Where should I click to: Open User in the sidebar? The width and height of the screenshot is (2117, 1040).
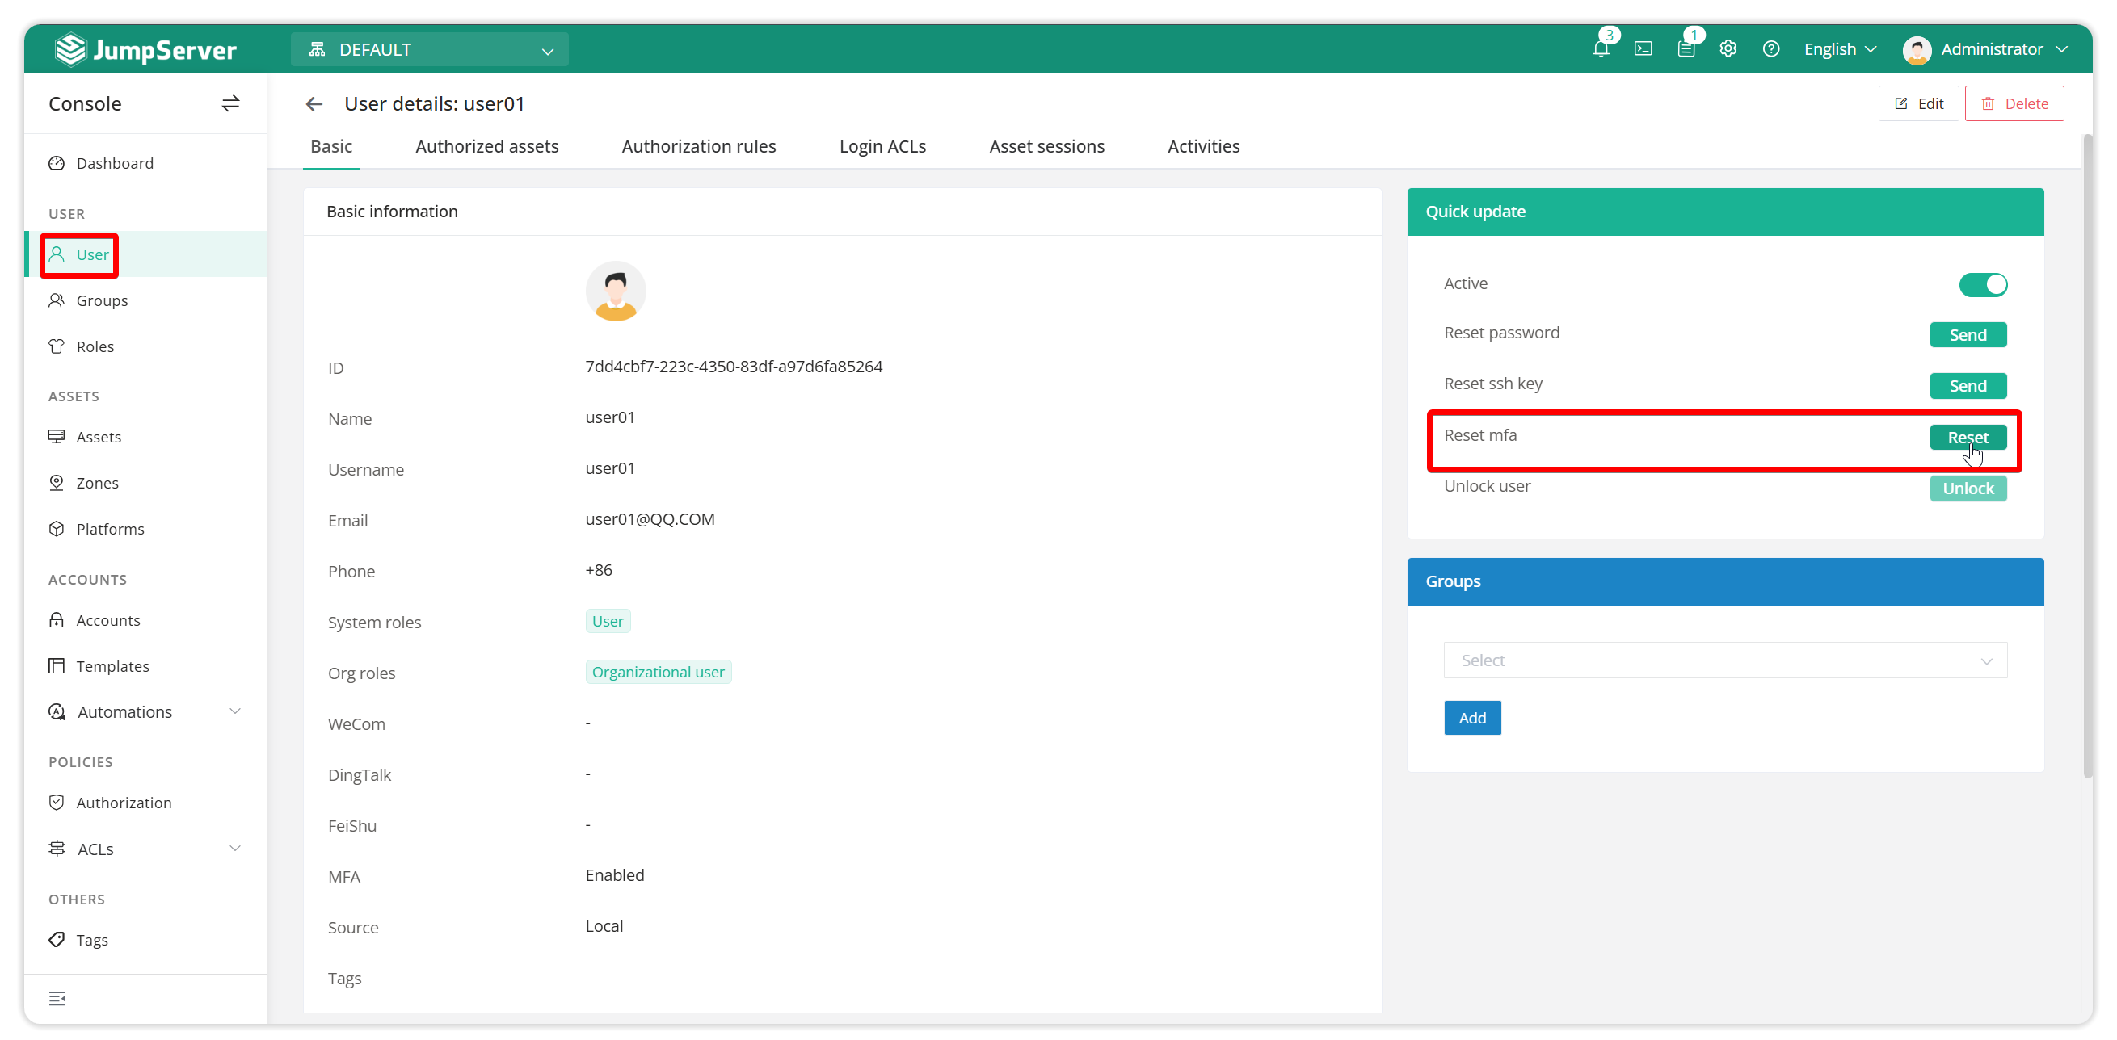pyautogui.click(x=146, y=254)
